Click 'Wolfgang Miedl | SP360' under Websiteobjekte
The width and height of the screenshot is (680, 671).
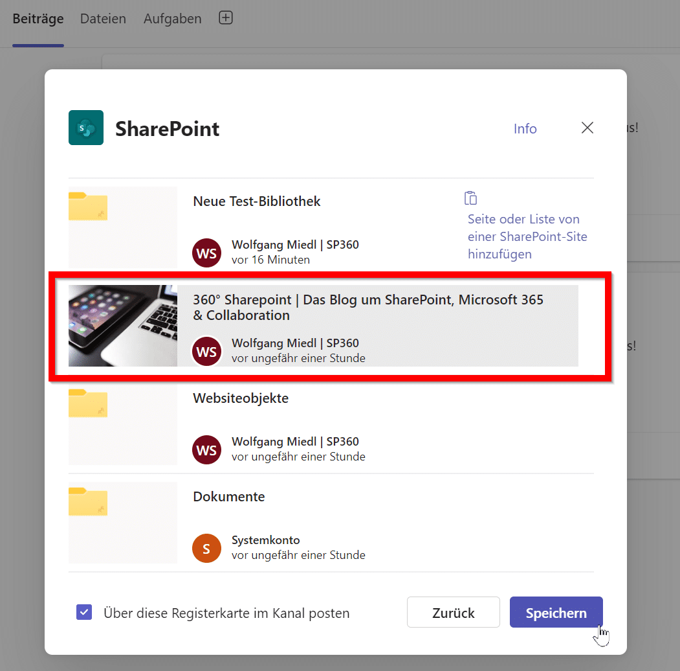(x=295, y=442)
